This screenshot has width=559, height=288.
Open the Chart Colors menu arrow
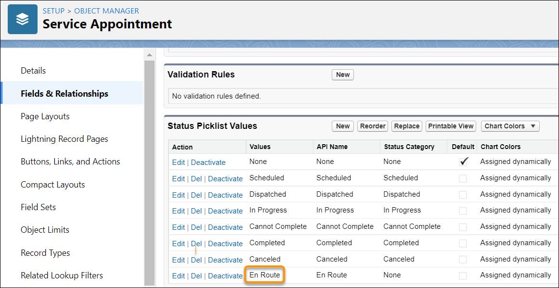(x=532, y=126)
